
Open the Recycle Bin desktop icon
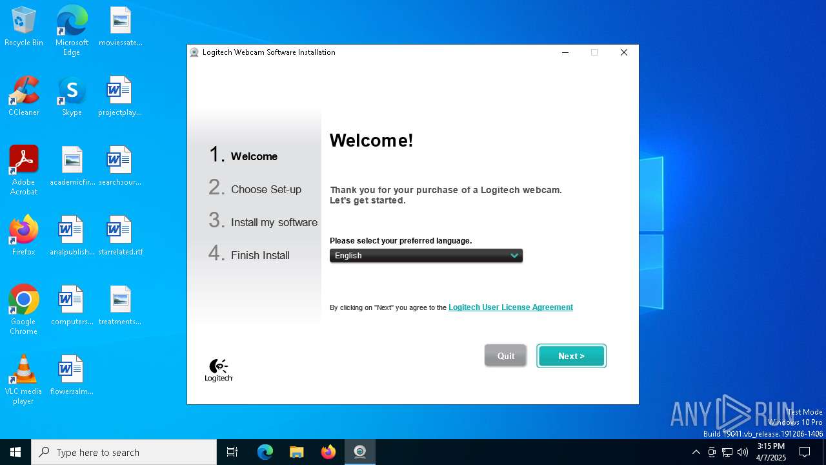pos(24,26)
